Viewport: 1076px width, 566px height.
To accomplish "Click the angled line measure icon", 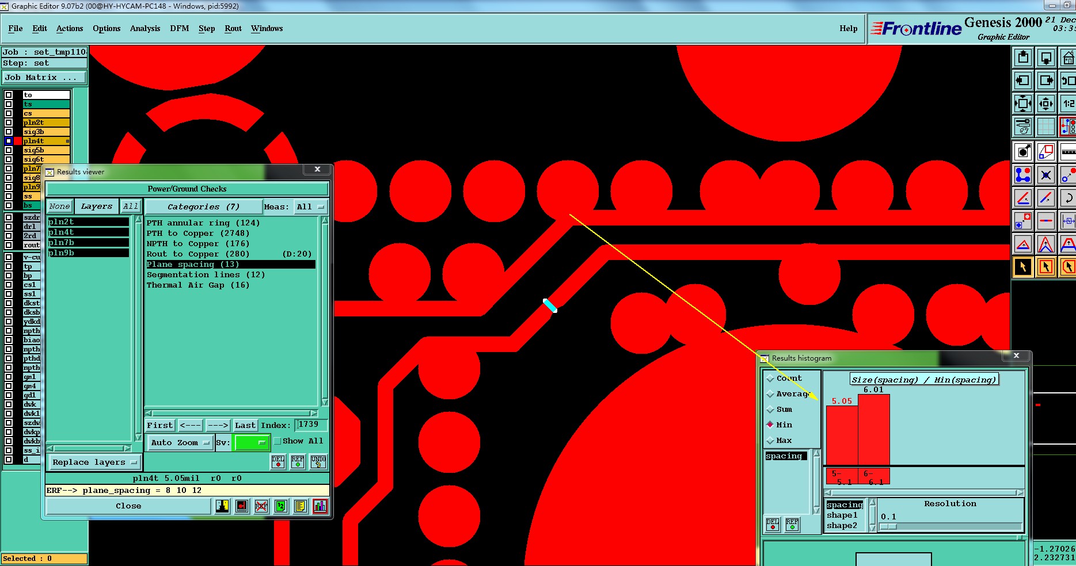I will tap(1023, 198).
